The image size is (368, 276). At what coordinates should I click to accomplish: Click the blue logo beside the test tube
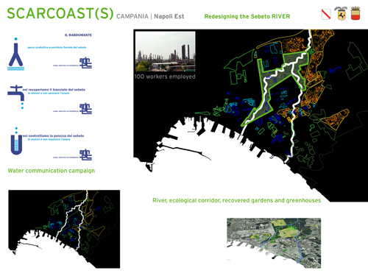point(85,155)
